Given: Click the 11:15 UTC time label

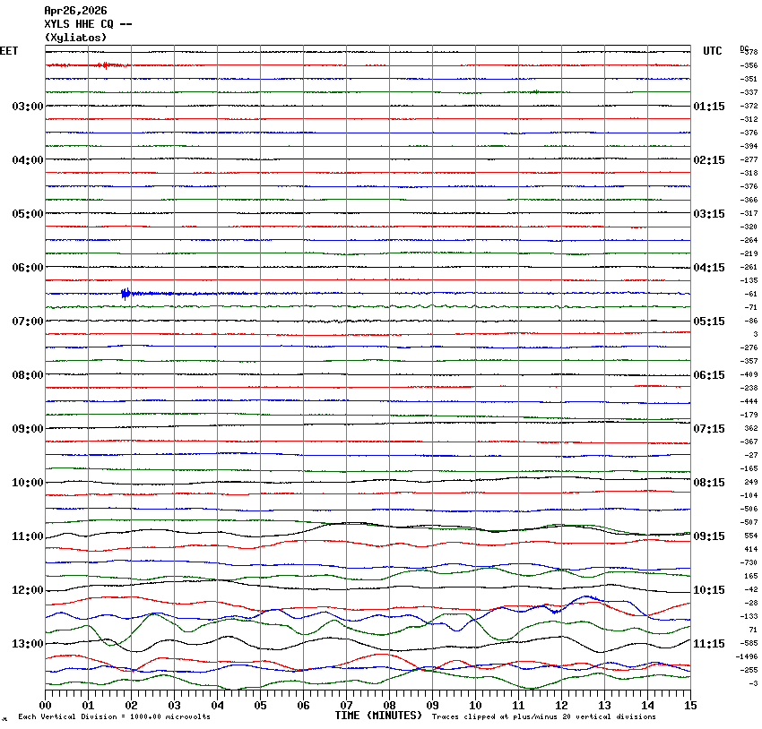Looking at the screenshot, I should tap(709, 644).
